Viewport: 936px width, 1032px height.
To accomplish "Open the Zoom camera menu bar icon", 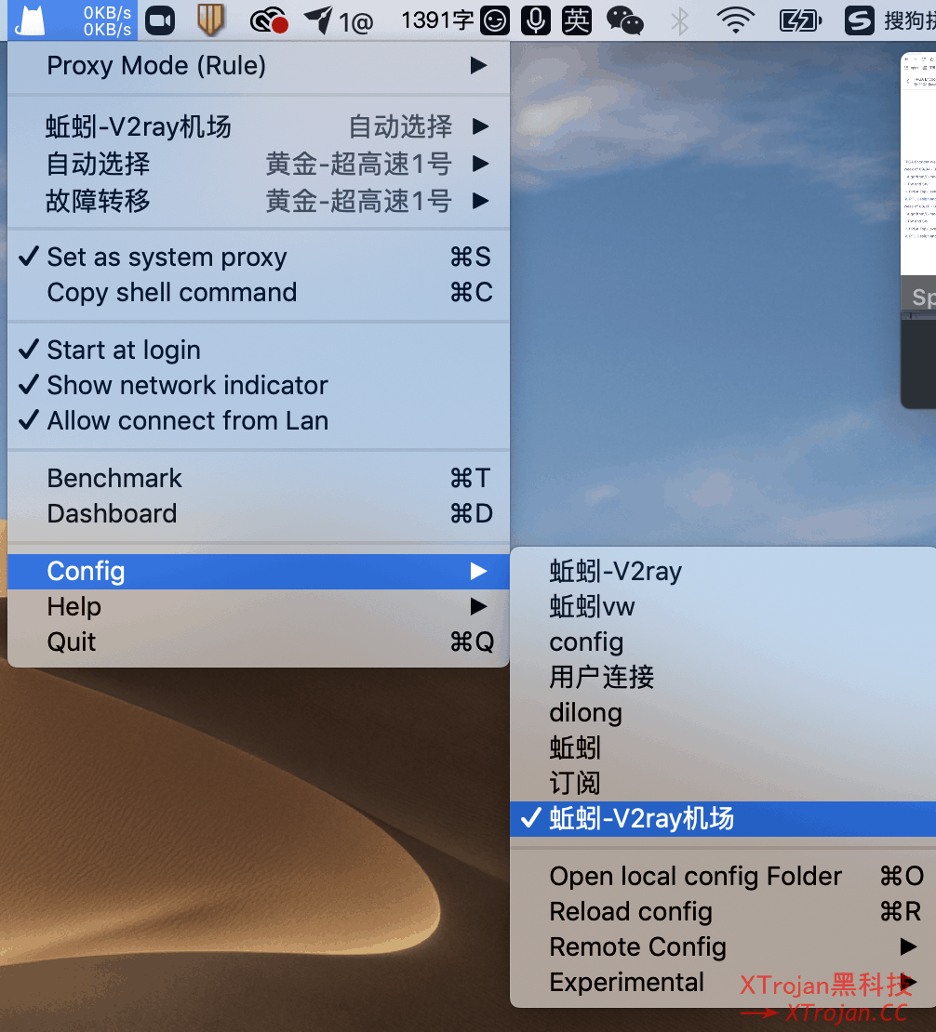I will click(x=160, y=21).
